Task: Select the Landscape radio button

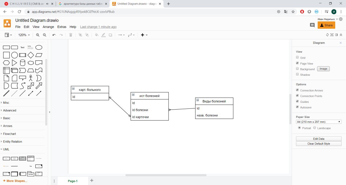Action: point(315,128)
